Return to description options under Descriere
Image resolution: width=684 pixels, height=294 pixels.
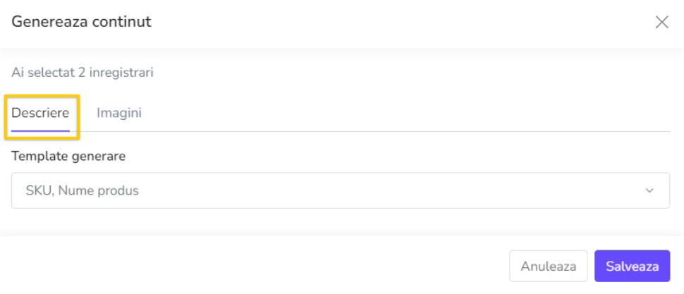(40, 113)
